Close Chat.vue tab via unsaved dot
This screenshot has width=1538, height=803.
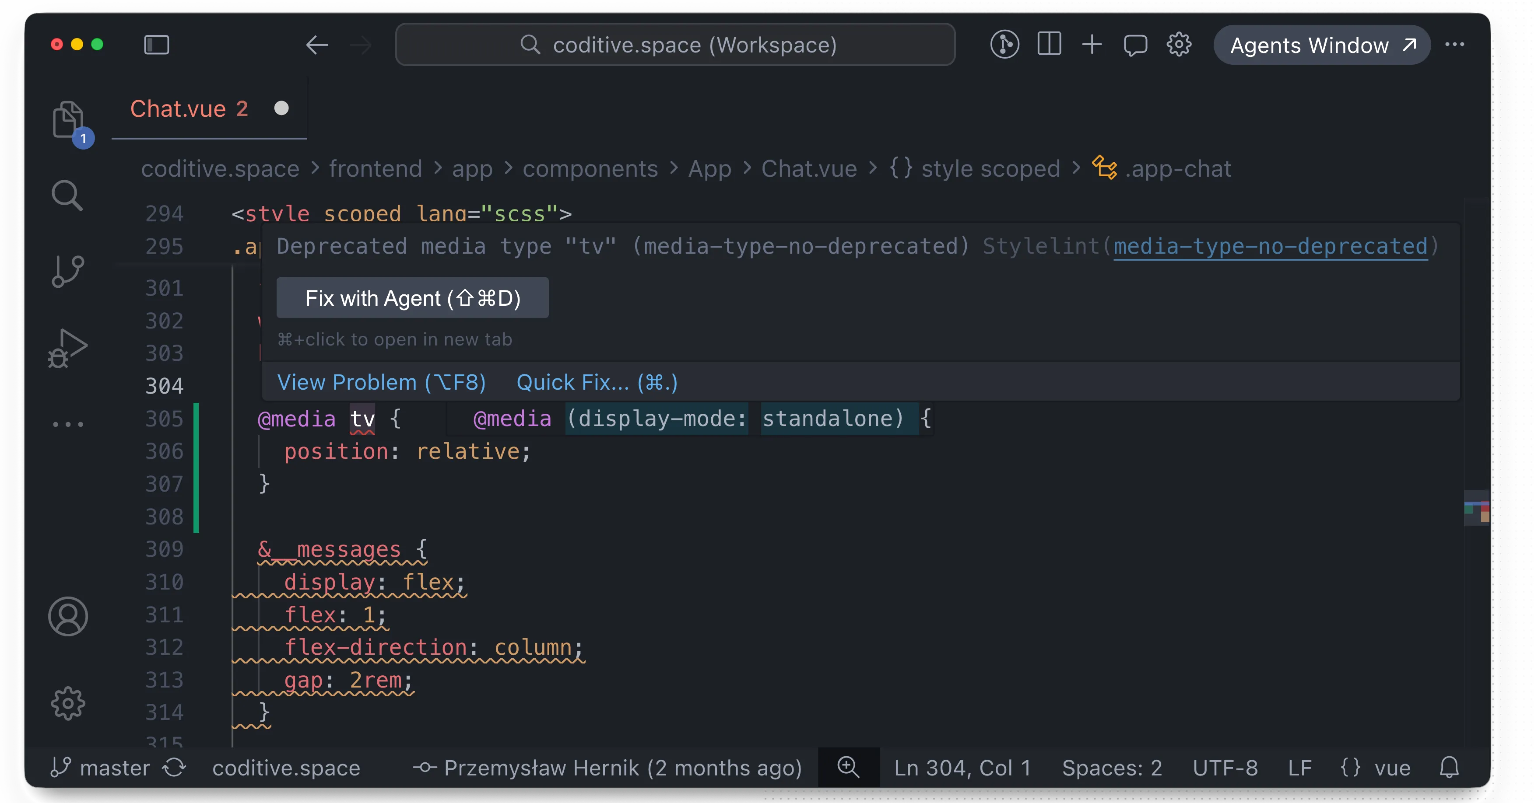(x=281, y=108)
